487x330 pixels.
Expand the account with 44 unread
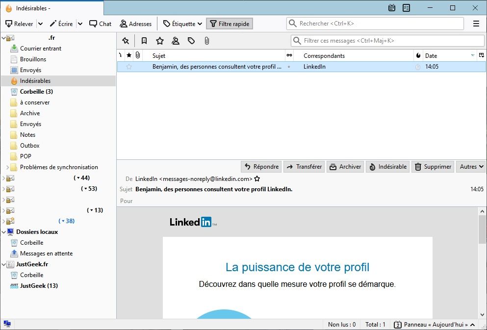[x=3, y=178]
